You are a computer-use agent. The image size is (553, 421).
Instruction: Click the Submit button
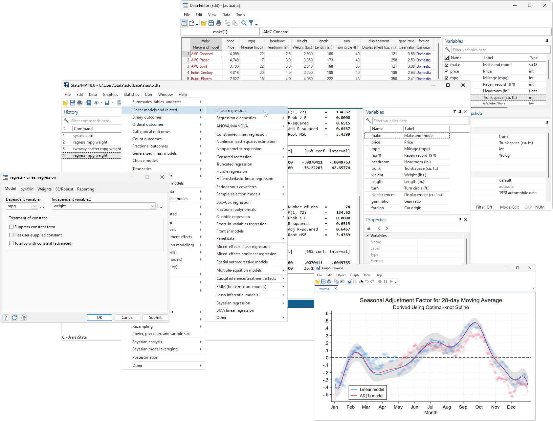pyautogui.click(x=155, y=317)
